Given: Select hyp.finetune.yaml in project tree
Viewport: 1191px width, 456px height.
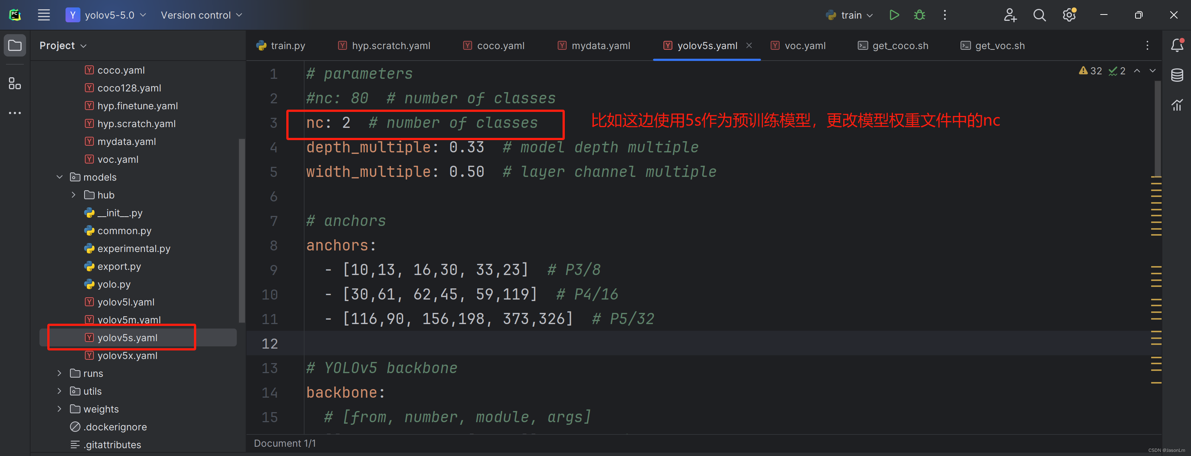Looking at the screenshot, I should click(137, 106).
